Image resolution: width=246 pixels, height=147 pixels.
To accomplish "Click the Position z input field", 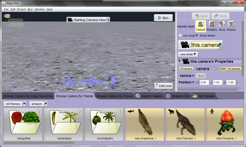I will click(231, 82).
